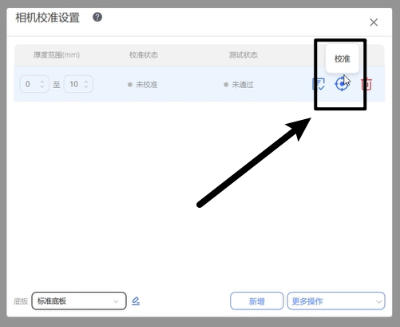Expand the 更多操作 dropdown menu

(x=336, y=301)
